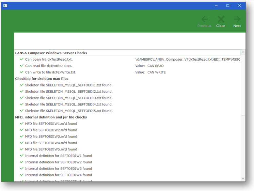The width and height of the screenshot is (254, 191).
Task: Click green checkmark beside 'Can open file dxTextRead.txt.'
Action: [22, 59]
